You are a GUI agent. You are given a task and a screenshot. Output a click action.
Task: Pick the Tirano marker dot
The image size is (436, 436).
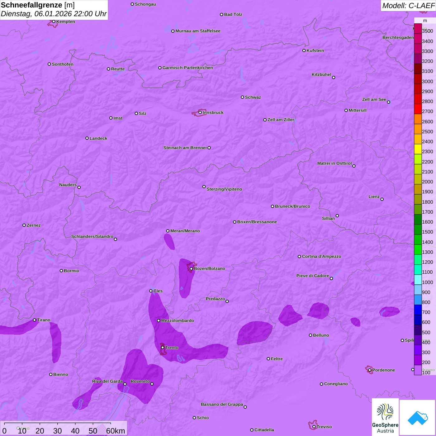[35, 320]
